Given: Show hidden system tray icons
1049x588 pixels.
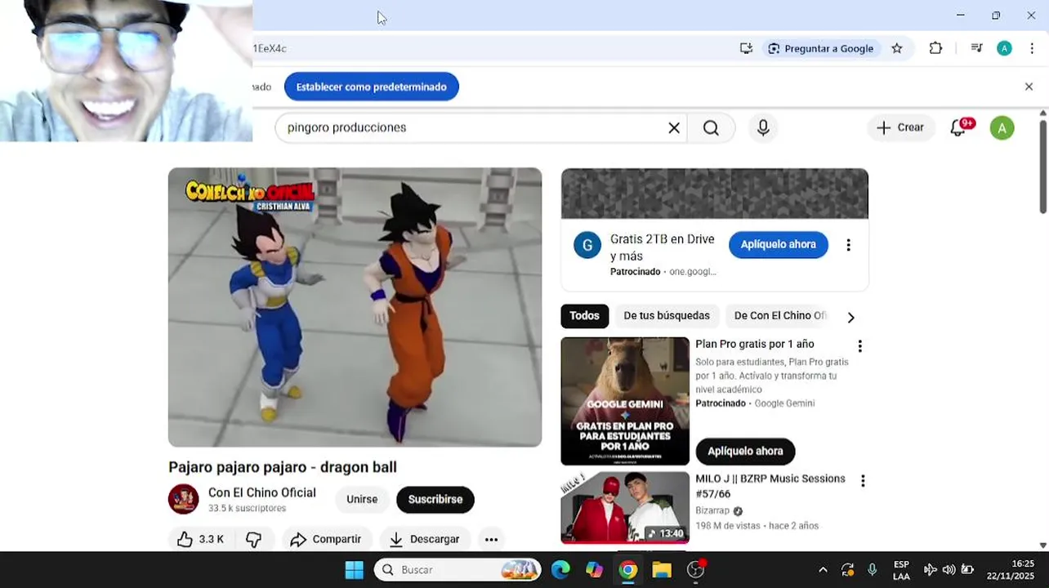Looking at the screenshot, I should tap(823, 570).
